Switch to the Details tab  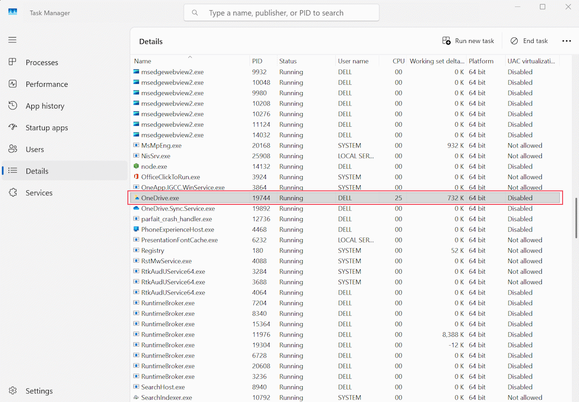[37, 171]
